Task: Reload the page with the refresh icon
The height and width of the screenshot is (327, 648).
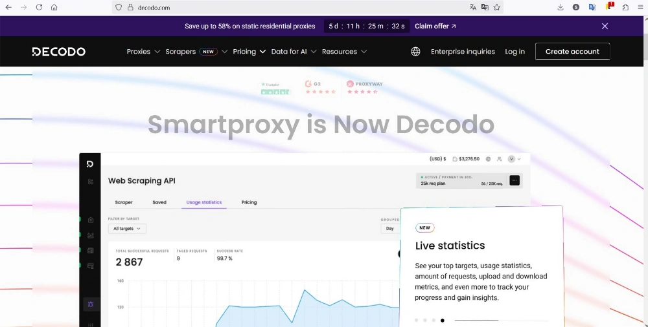Action: 39,7
